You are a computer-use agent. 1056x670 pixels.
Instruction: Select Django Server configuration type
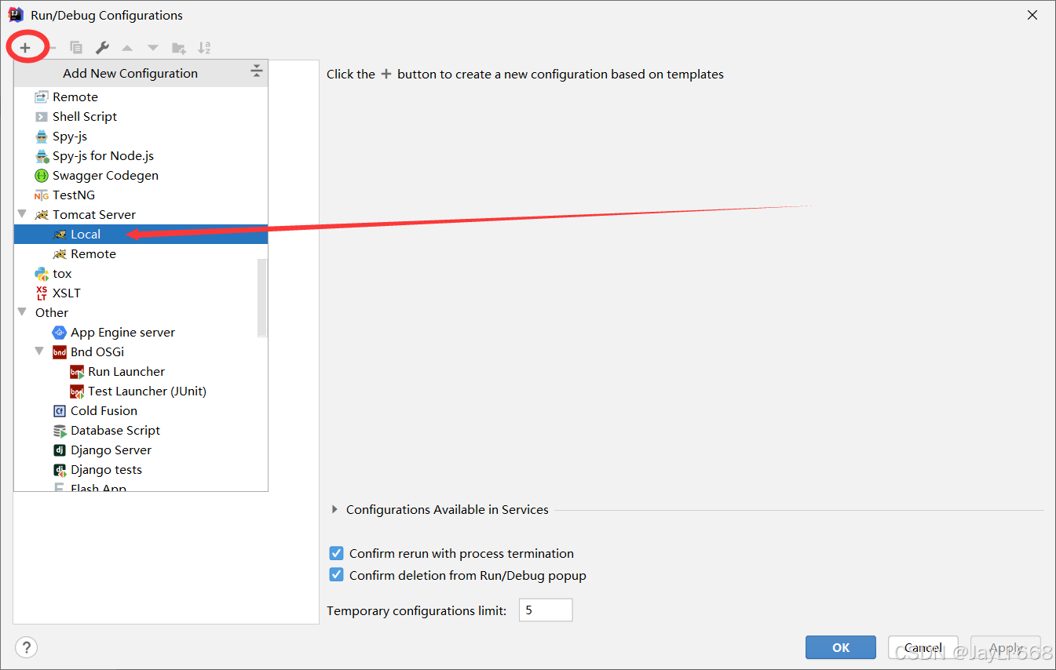[141, 450]
